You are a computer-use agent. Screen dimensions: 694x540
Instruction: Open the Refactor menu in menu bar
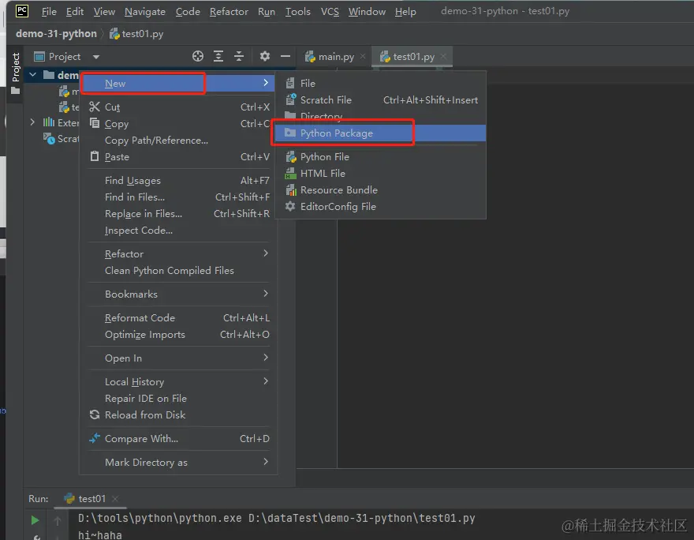point(229,12)
